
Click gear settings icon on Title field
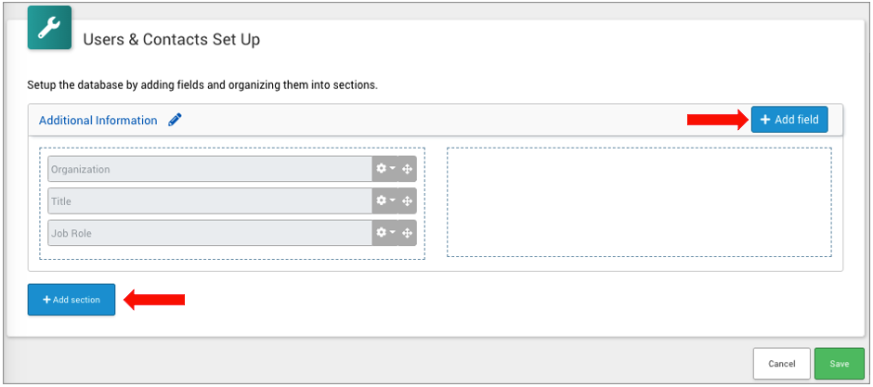pos(381,200)
